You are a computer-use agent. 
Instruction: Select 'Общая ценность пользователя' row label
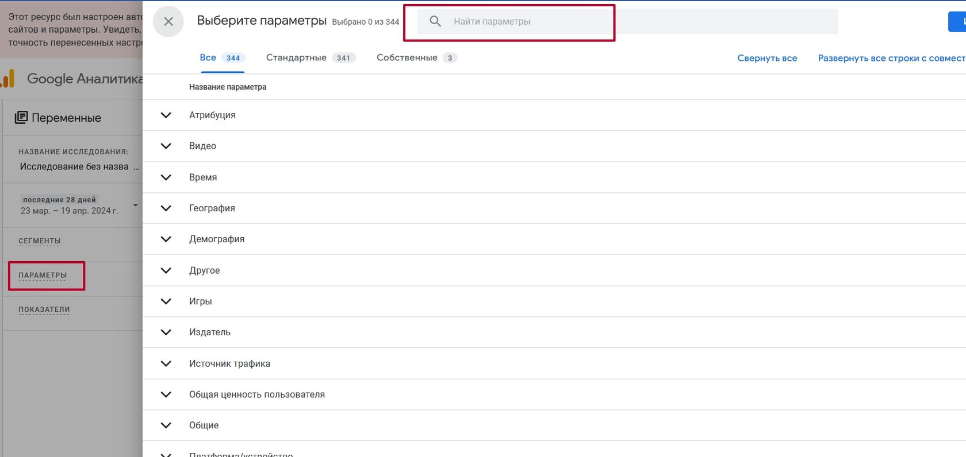(x=257, y=394)
